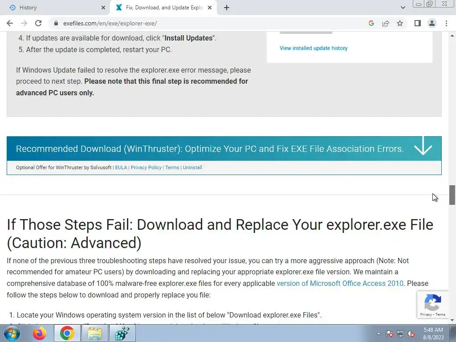
Task: Open Windows Explorer from taskbar
Action: [x=94, y=333]
